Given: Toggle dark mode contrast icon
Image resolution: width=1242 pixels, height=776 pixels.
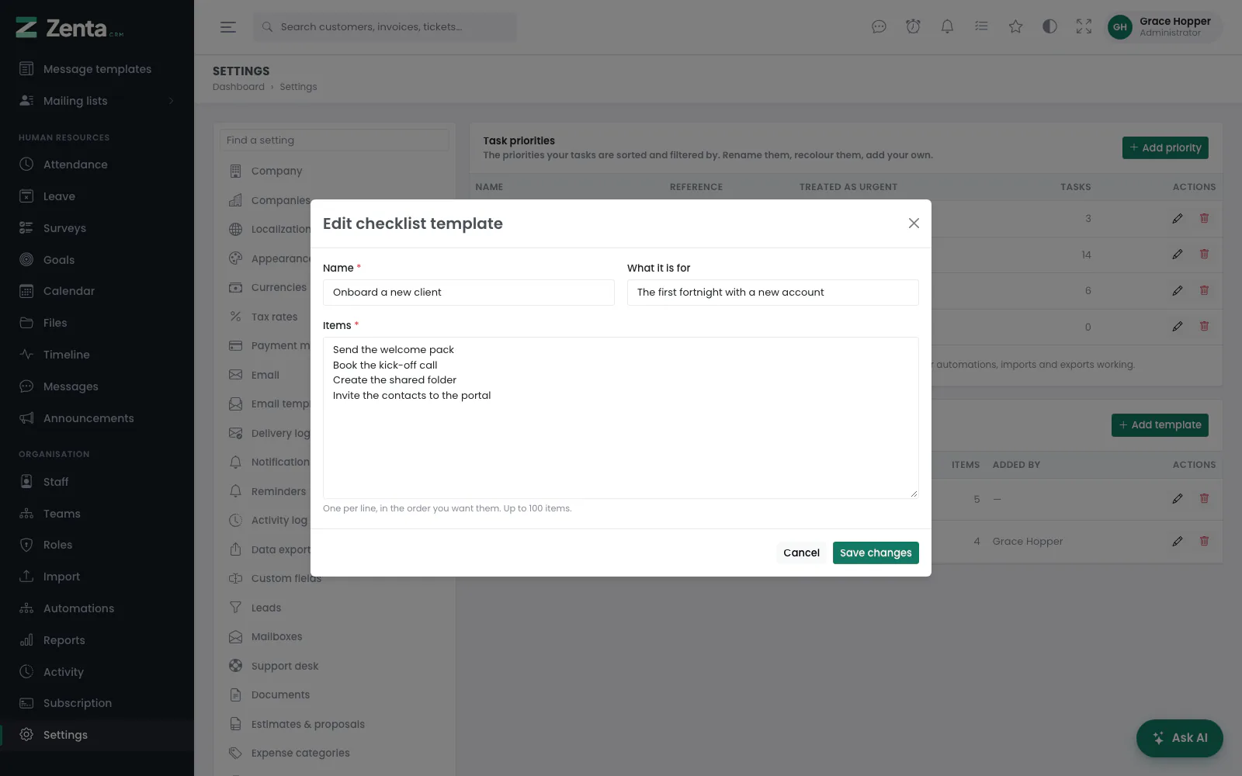Looking at the screenshot, I should (x=1049, y=27).
